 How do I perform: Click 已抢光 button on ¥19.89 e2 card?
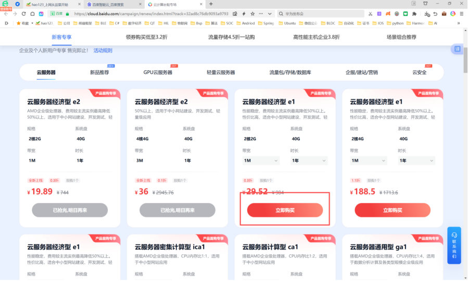click(70, 210)
